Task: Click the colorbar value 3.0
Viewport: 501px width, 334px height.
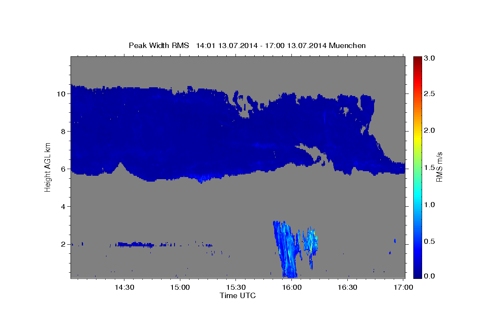Action: [x=430, y=58]
